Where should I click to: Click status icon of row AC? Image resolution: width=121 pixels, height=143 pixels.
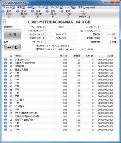pyautogui.click(x=6, y=80)
